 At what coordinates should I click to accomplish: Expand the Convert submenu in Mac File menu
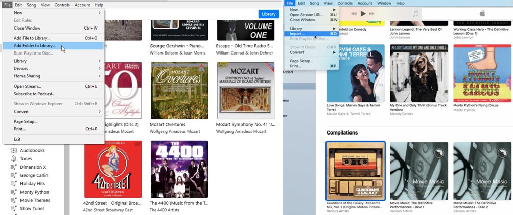334,52
